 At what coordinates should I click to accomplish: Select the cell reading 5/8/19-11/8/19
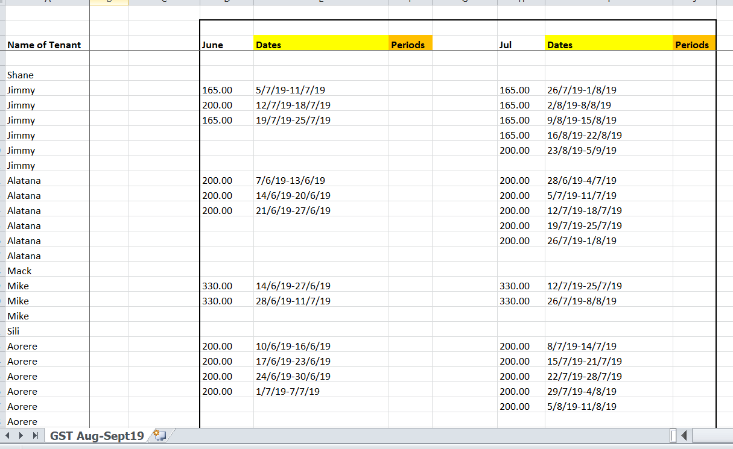coord(609,404)
